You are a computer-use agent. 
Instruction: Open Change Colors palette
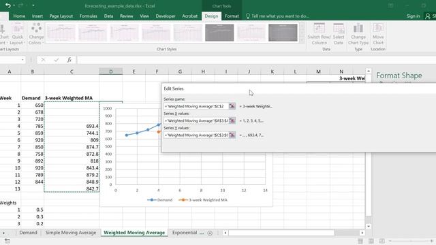[36, 34]
